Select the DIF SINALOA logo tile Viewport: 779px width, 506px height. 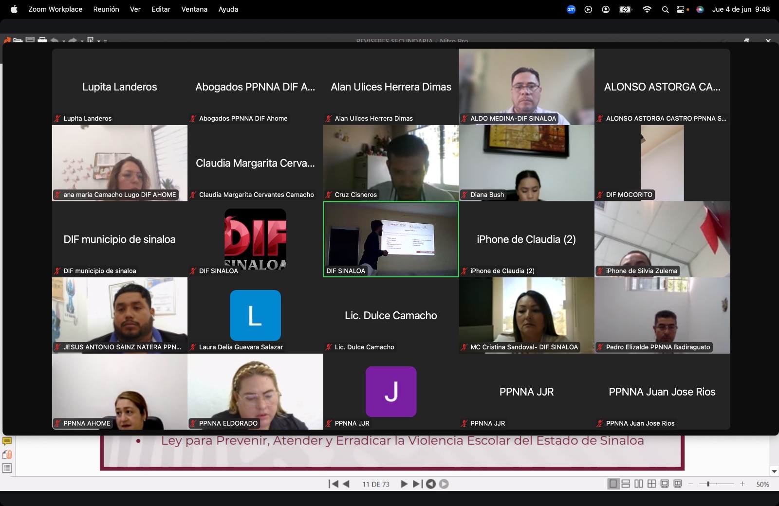coord(255,239)
